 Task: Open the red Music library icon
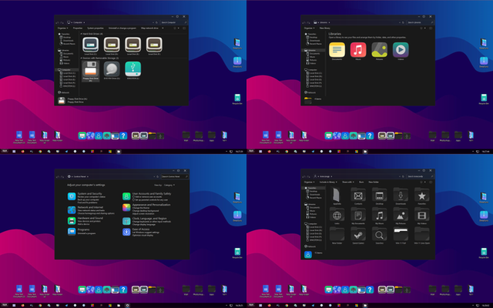[x=358, y=49]
